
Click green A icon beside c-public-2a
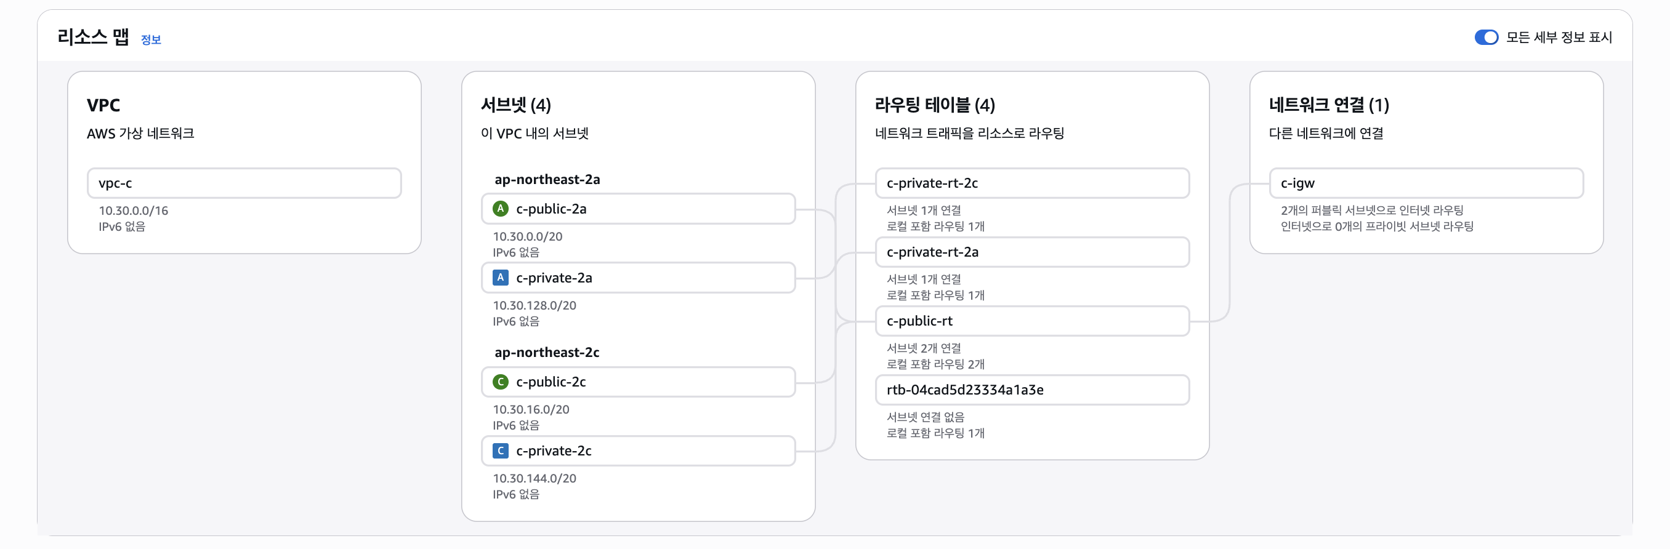pyautogui.click(x=500, y=209)
